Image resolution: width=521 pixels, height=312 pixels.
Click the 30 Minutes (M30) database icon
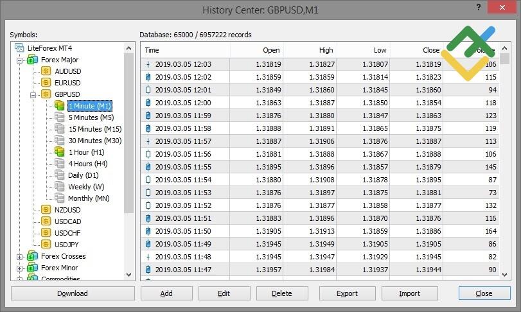(60, 141)
